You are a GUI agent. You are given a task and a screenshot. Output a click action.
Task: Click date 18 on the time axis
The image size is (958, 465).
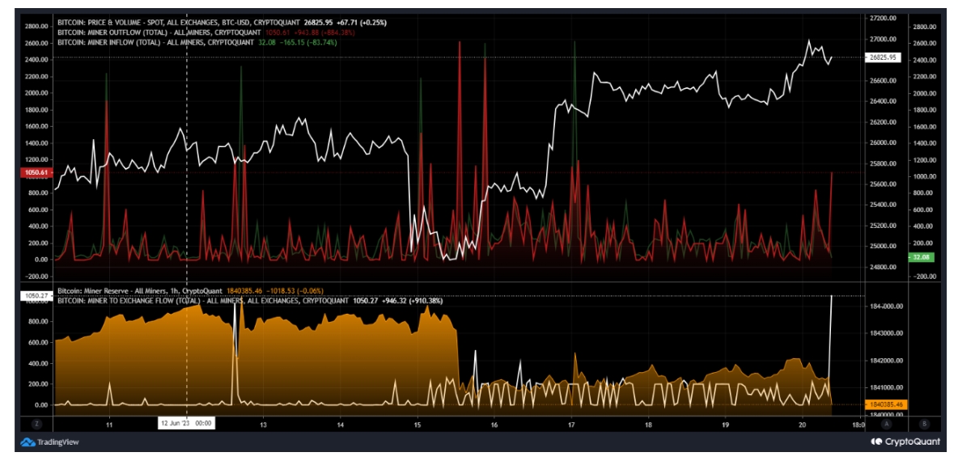648,424
